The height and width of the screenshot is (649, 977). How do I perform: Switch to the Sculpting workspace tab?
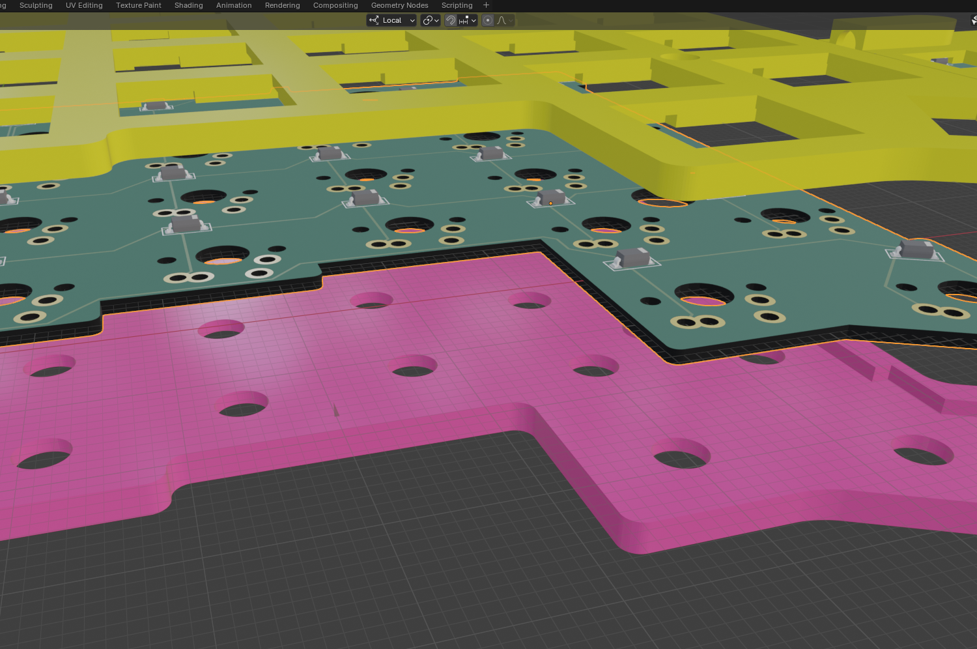coord(36,5)
